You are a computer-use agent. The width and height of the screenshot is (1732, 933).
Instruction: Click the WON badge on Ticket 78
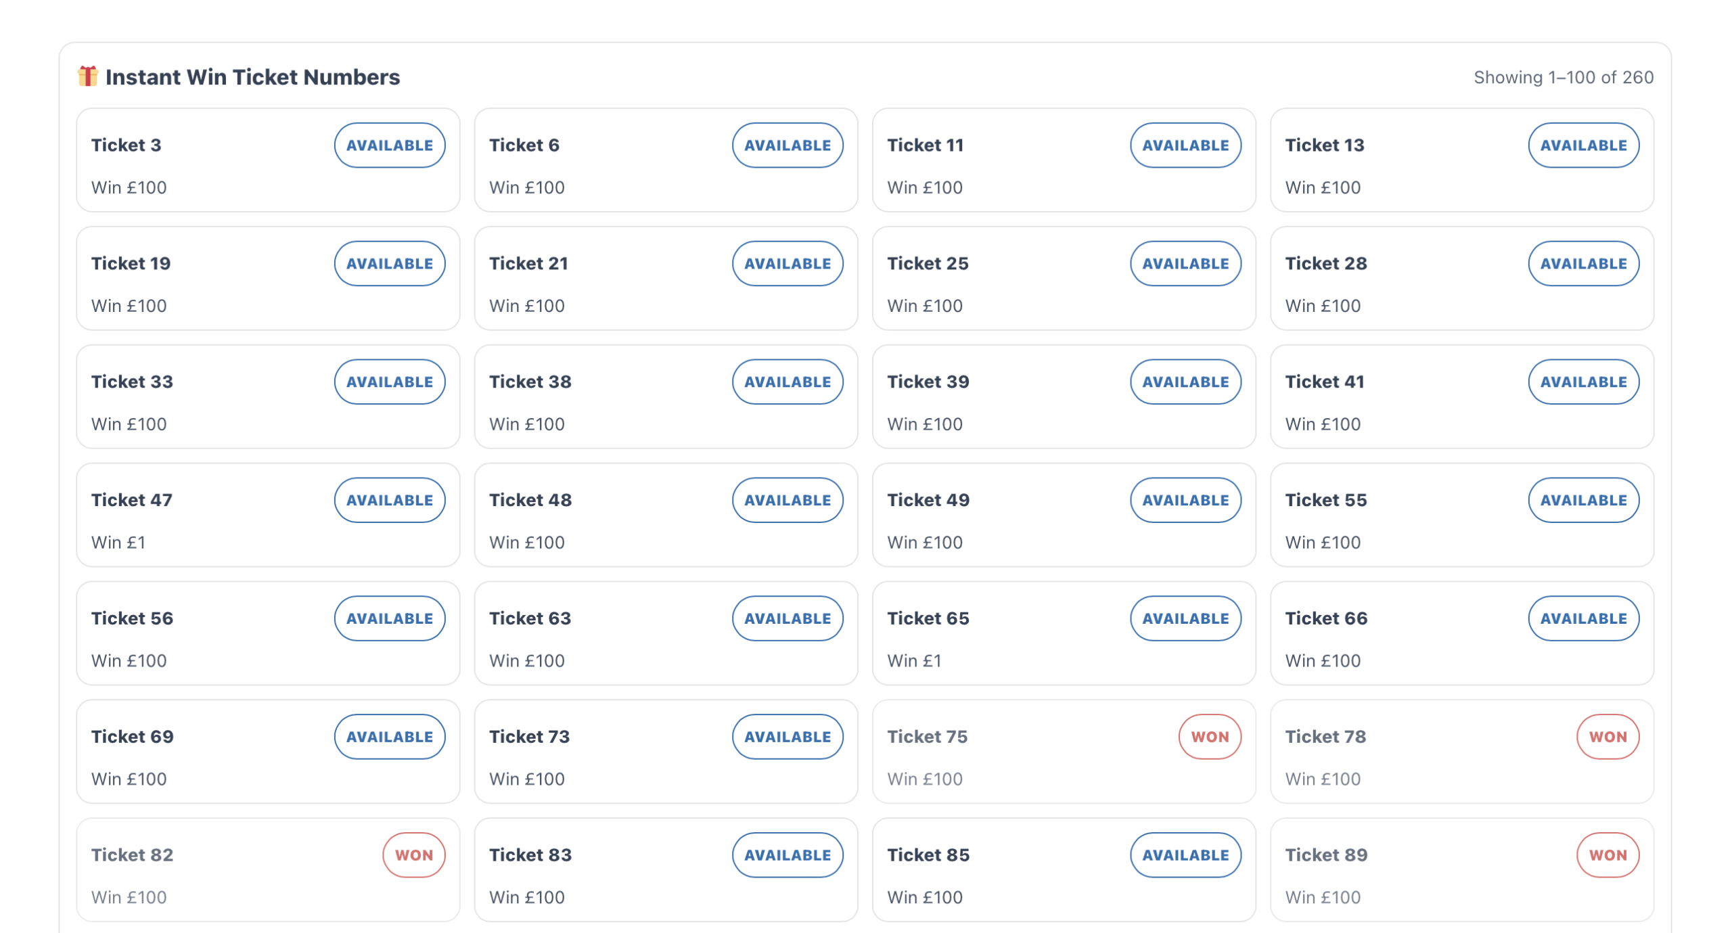tap(1608, 736)
